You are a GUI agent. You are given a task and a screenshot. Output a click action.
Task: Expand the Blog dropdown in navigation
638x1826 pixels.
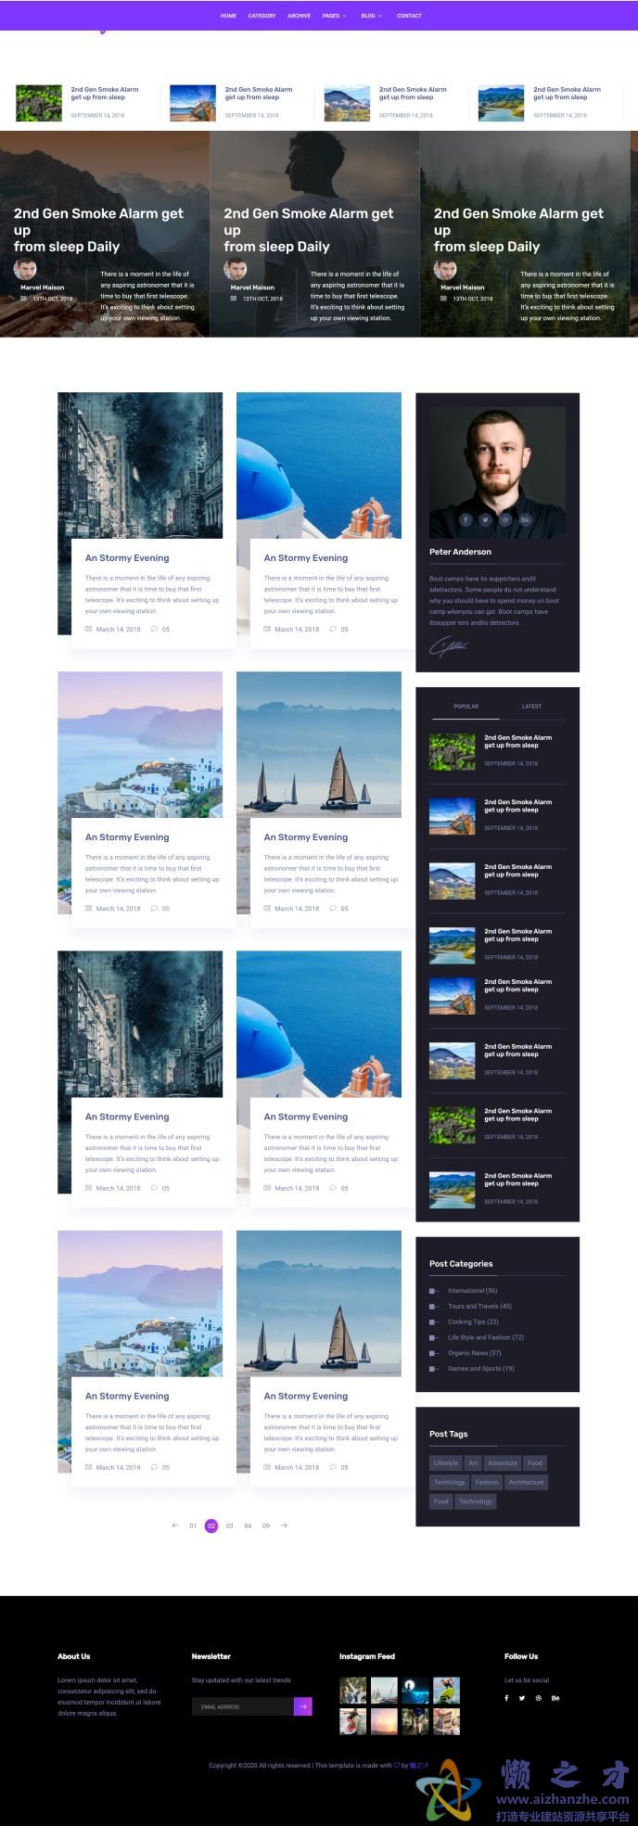pyautogui.click(x=371, y=16)
